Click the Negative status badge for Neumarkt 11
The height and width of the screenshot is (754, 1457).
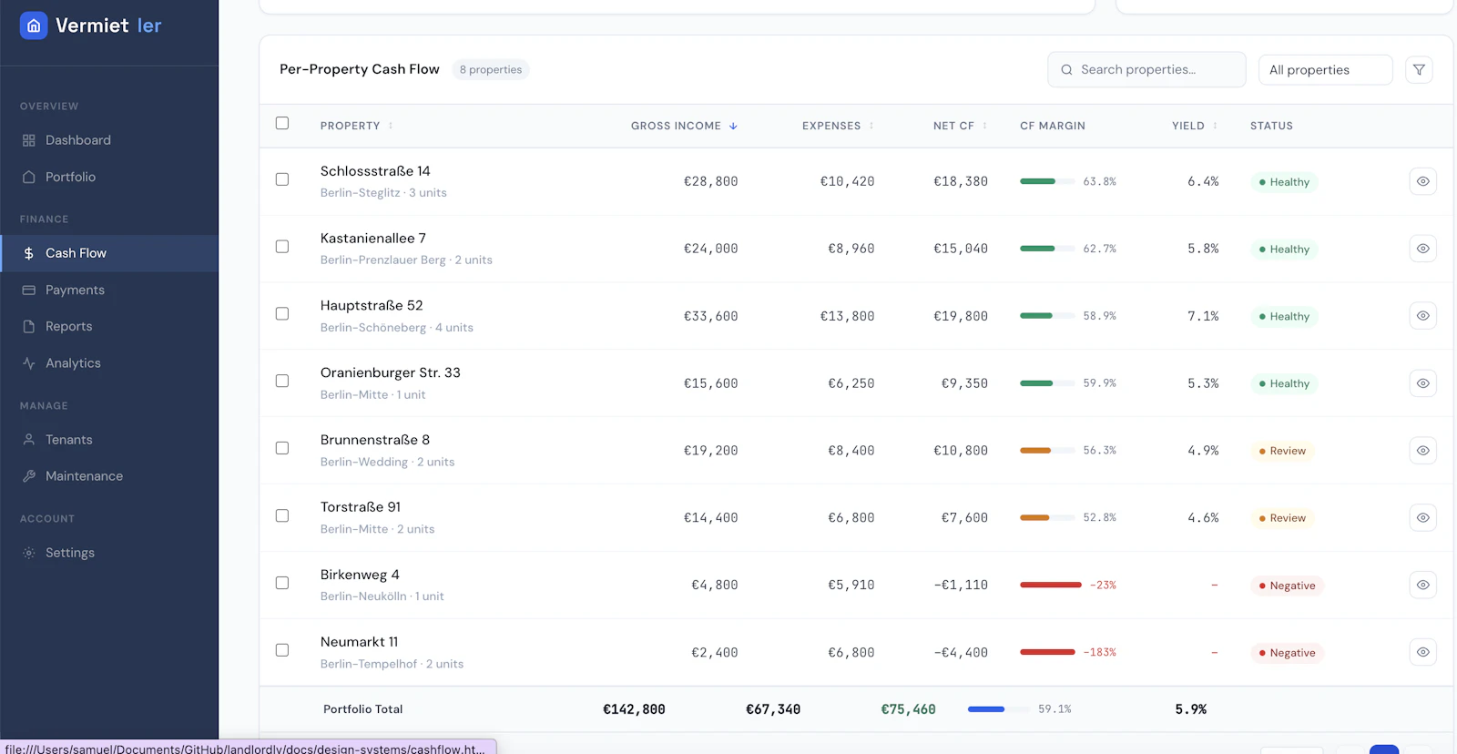pyautogui.click(x=1287, y=653)
